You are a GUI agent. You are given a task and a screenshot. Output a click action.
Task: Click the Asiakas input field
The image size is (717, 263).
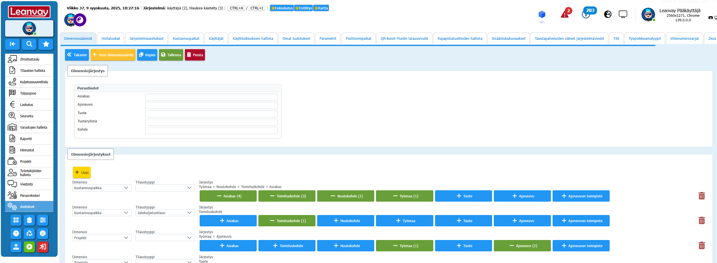[x=211, y=97]
